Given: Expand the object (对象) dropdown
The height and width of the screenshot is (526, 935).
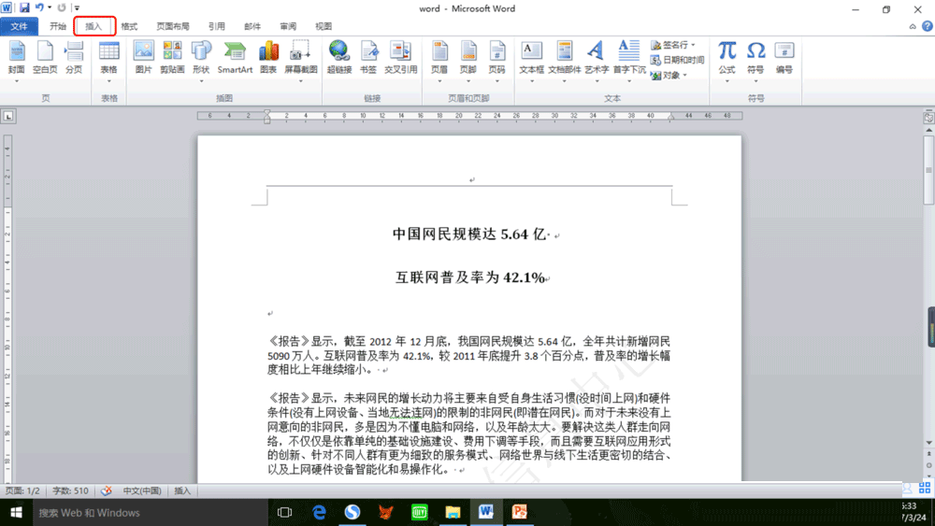Looking at the screenshot, I should click(x=685, y=75).
